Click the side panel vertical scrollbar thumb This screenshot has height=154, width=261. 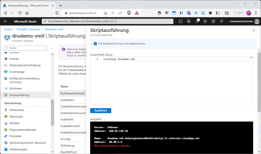(259, 82)
